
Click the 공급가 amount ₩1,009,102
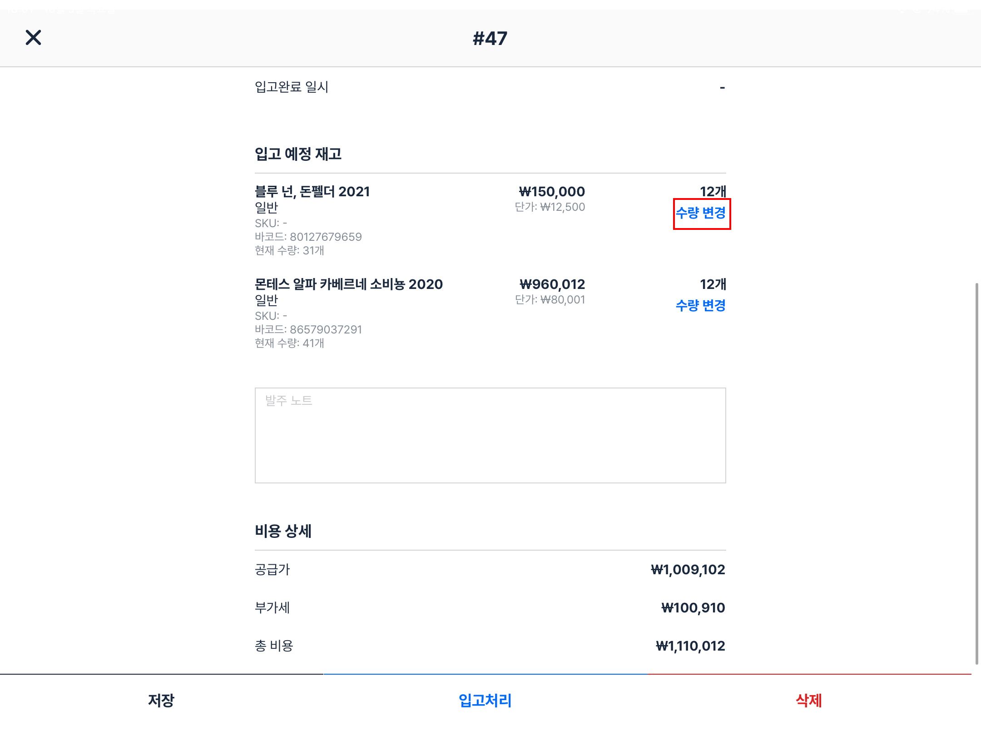click(688, 570)
